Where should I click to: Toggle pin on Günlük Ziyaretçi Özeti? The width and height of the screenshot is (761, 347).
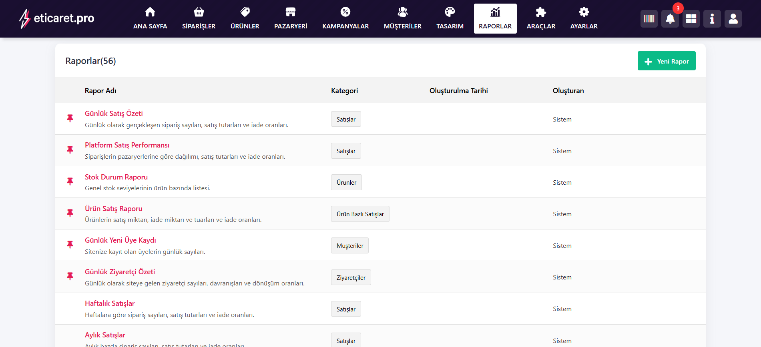[70, 276]
